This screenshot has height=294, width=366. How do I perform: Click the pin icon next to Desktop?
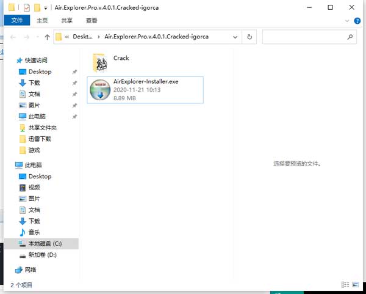pos(74,72)
